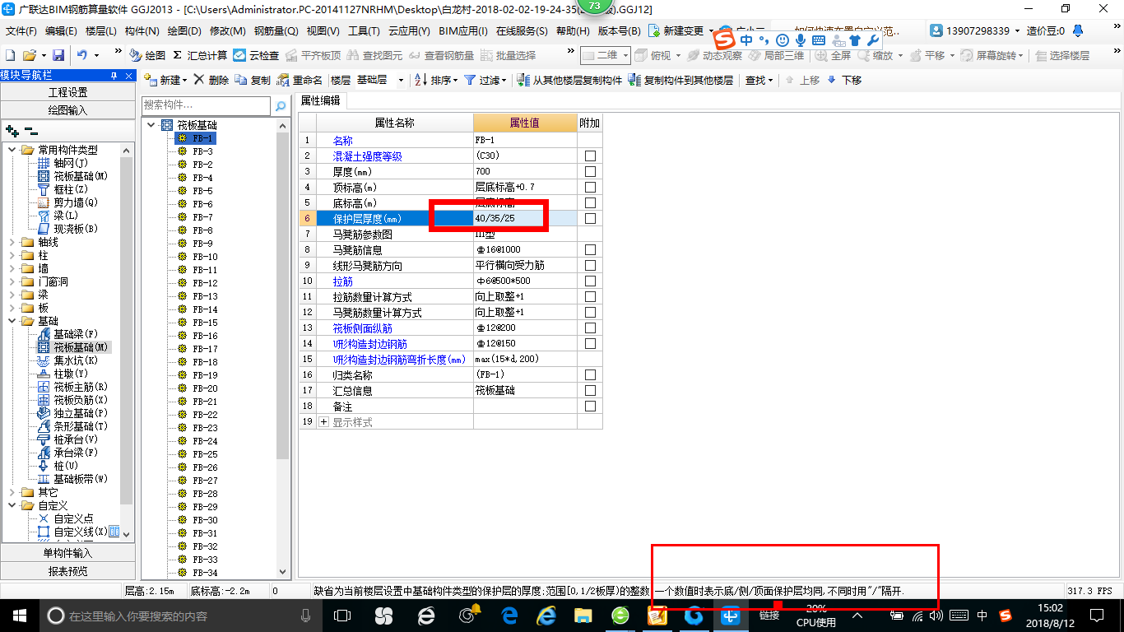Select FB-10 in the component list
Viewport: 1124px width, 632px height.
tap(206, 257)
